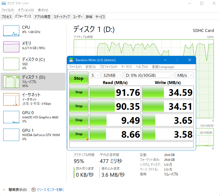Image resolution: width=220 pixels, height=196 pixels.
Task: Click the 8.66 read result cell
Action: coord(115,134)
